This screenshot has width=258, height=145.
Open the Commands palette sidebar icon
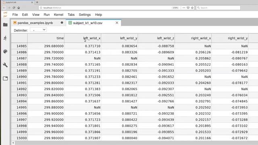click(5, 52)
